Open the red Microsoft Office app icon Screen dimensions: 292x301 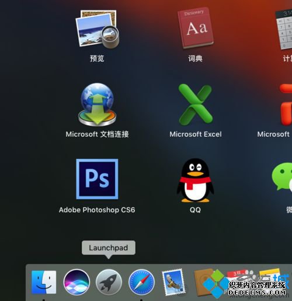pyautogui.click(x=286, y=105)
